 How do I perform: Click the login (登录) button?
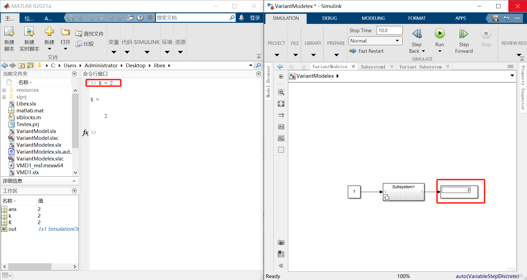[255, 18]
